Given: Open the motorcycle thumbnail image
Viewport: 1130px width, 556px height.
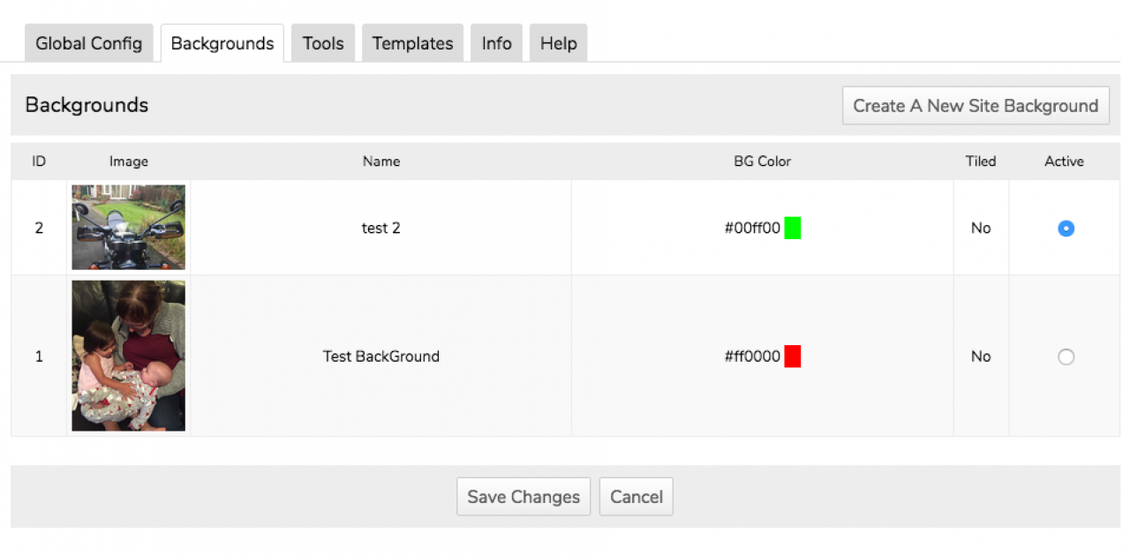Looking at the screenshot, I should pyautogui.click(x=129, y=227).
